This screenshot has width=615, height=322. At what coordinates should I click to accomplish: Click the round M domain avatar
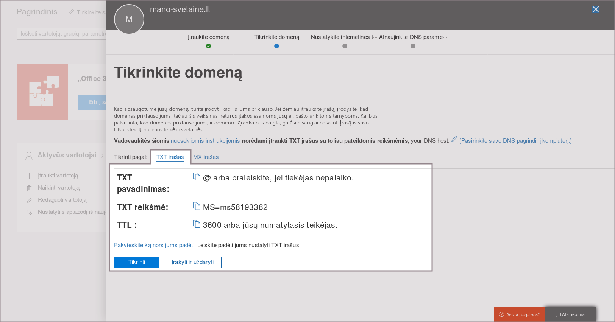(129, 19)
